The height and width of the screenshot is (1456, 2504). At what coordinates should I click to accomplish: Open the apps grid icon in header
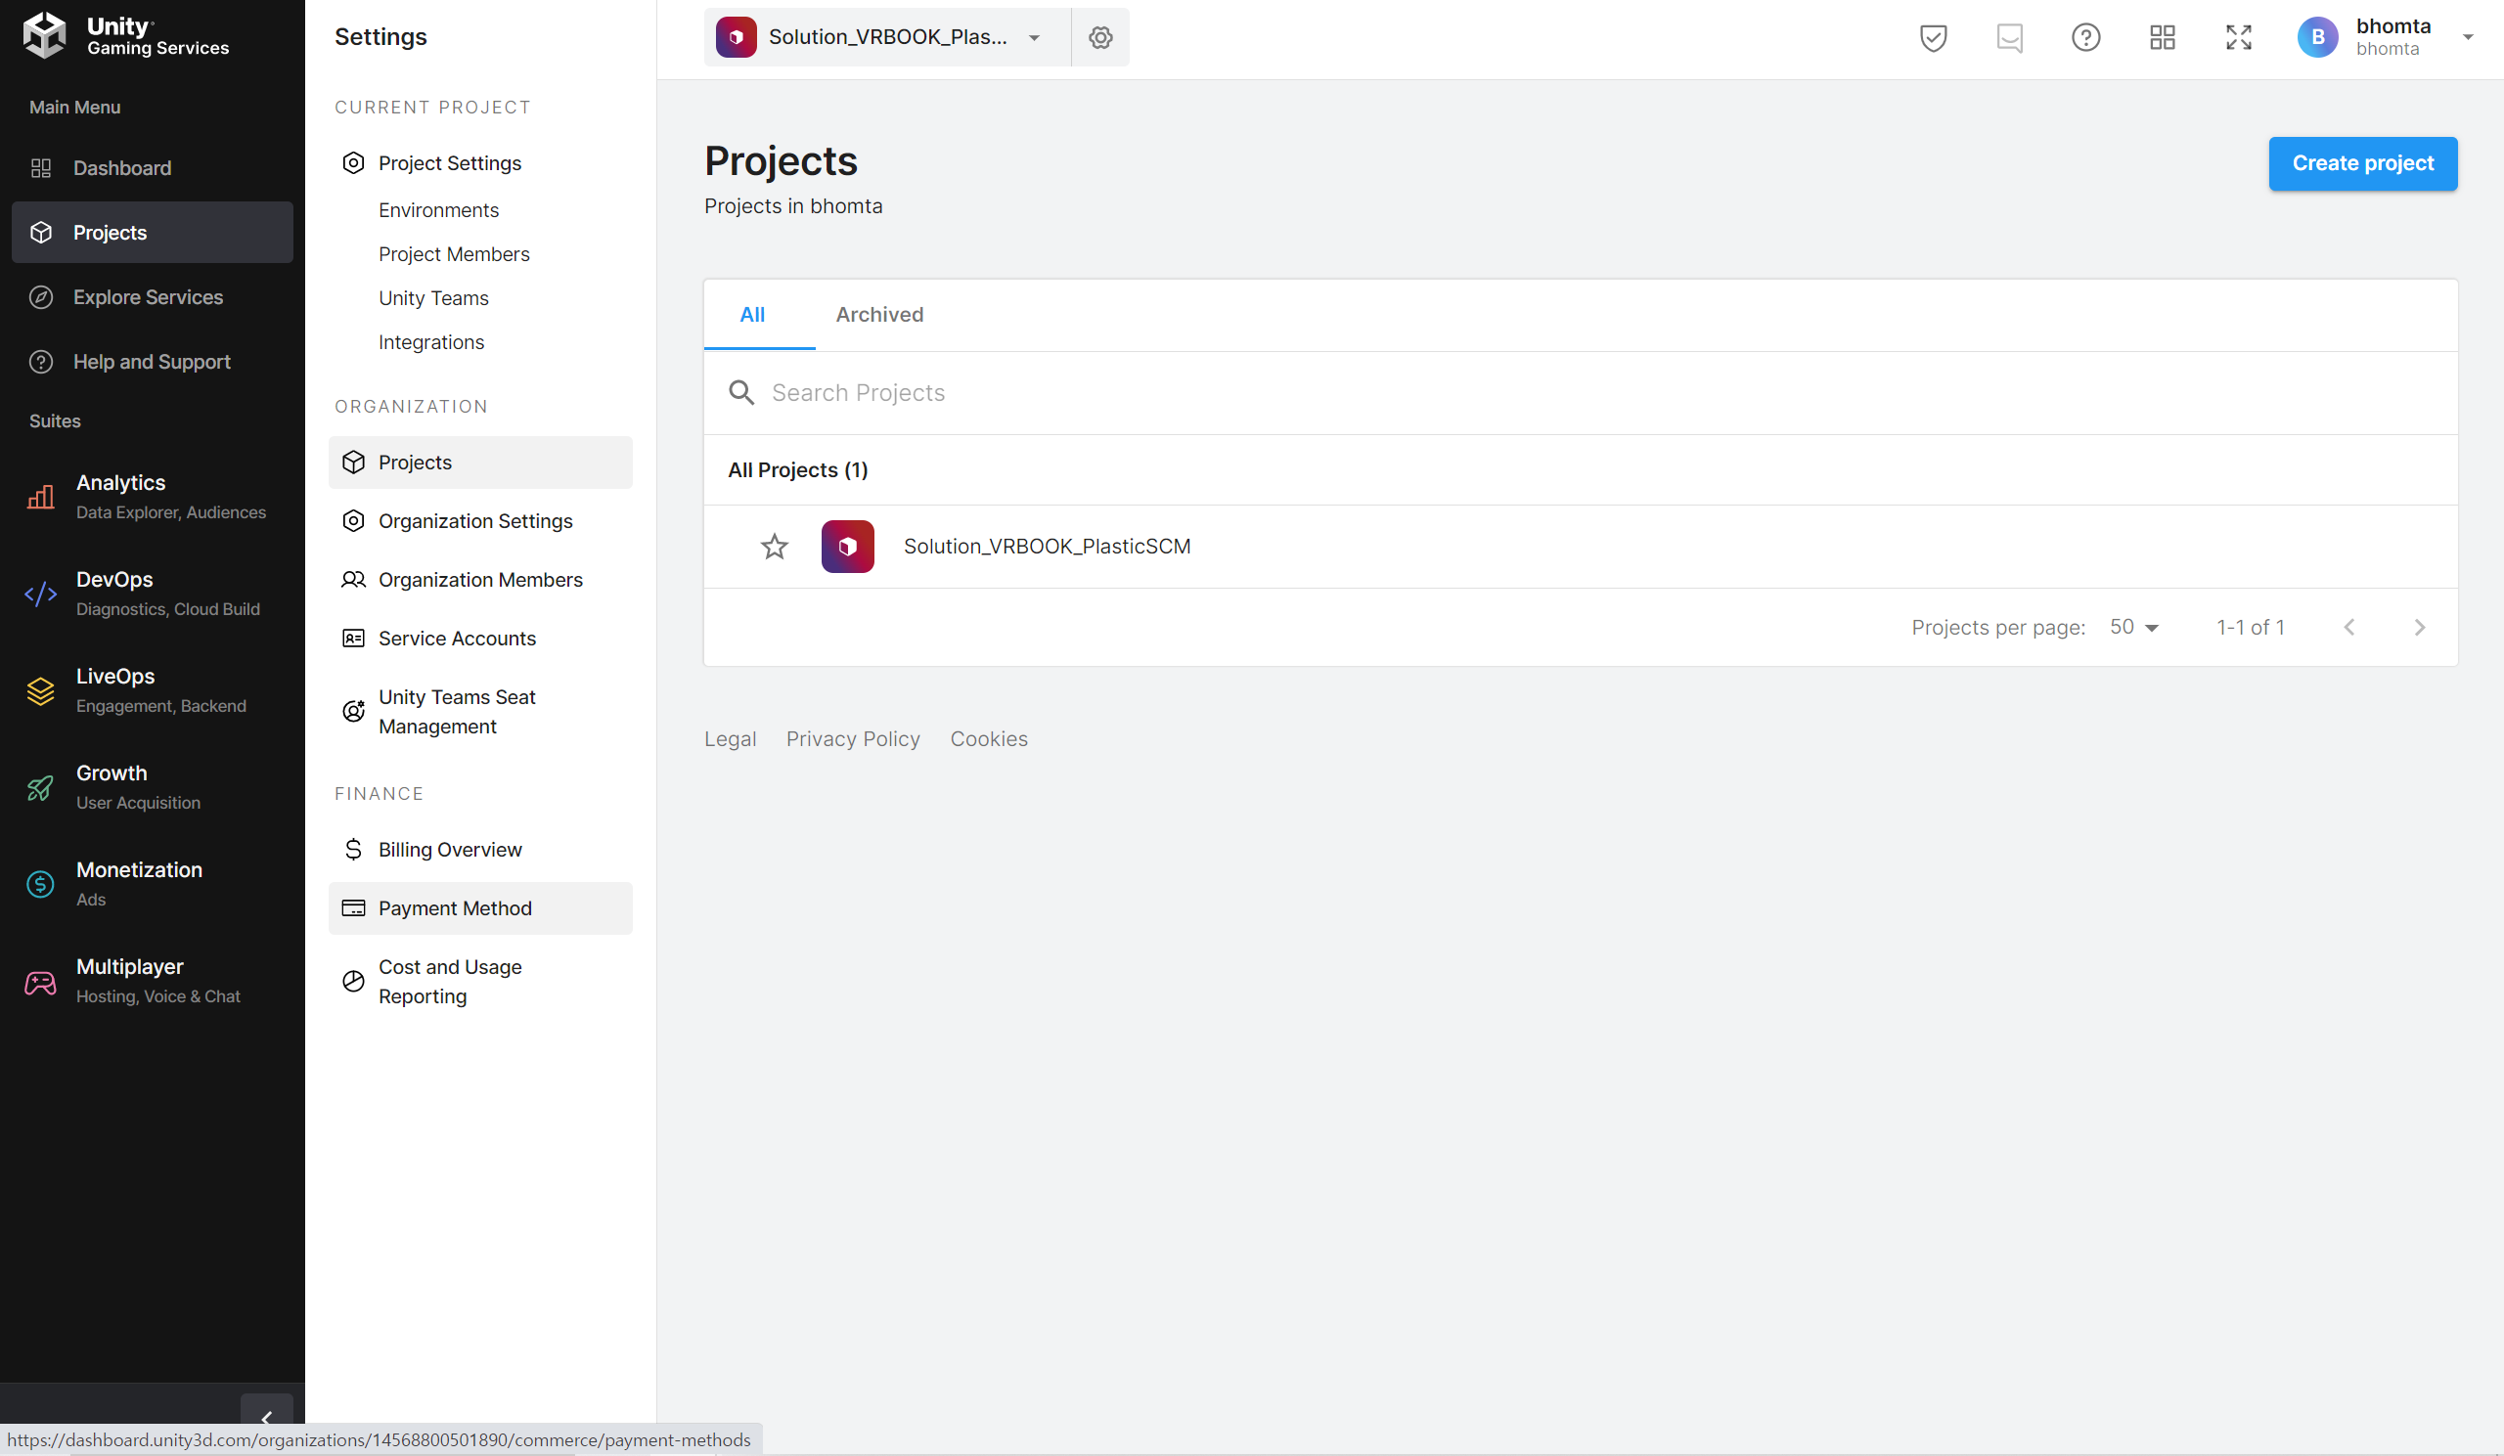click(2163, 38)
